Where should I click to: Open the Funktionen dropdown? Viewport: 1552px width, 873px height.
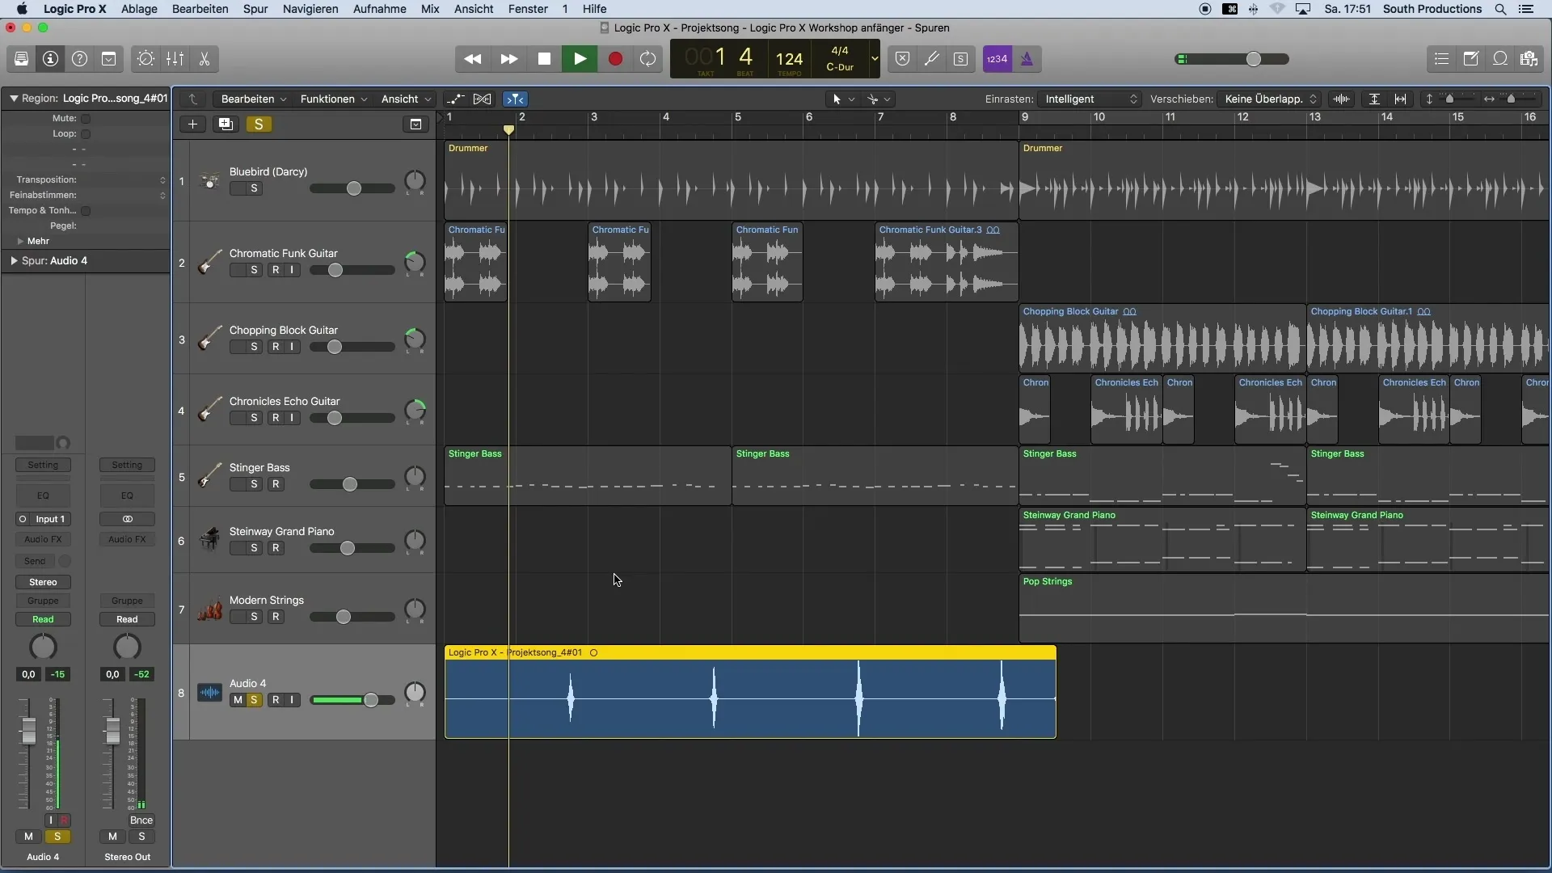(333, 99)
